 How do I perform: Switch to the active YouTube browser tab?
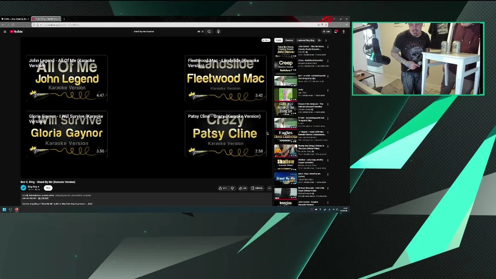pyautogui.click(x=45, y=19)
